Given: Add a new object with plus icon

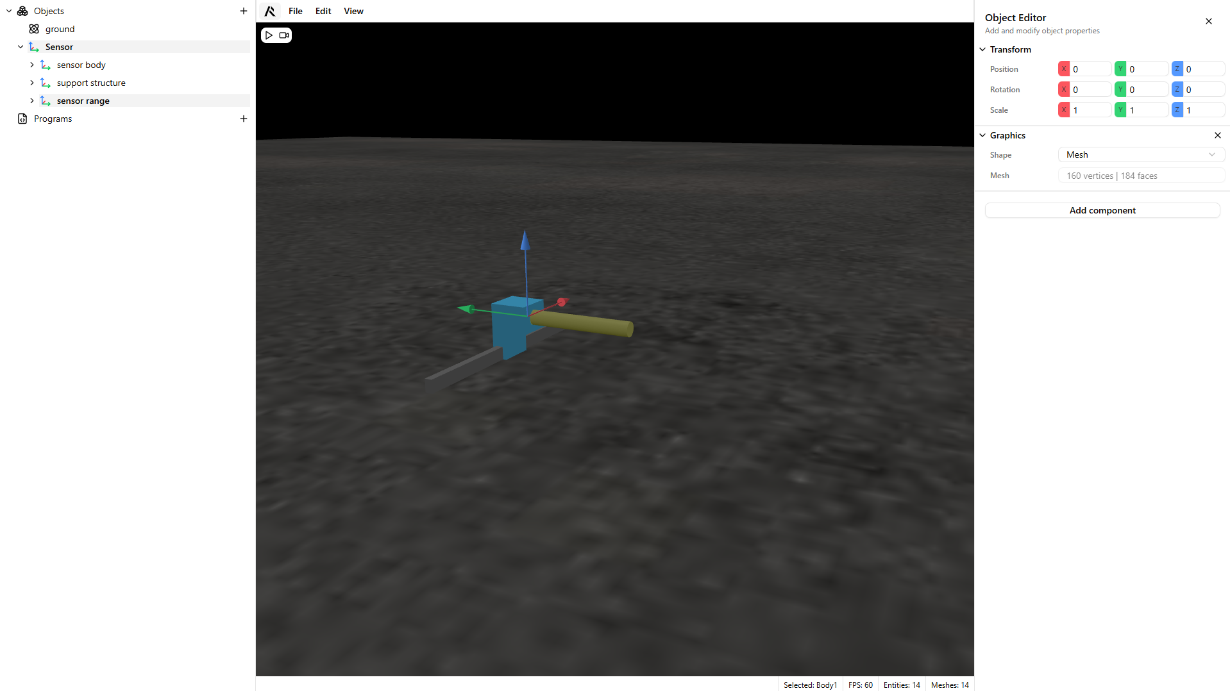Looking at the screenshot, I should [x=244, y=11].
